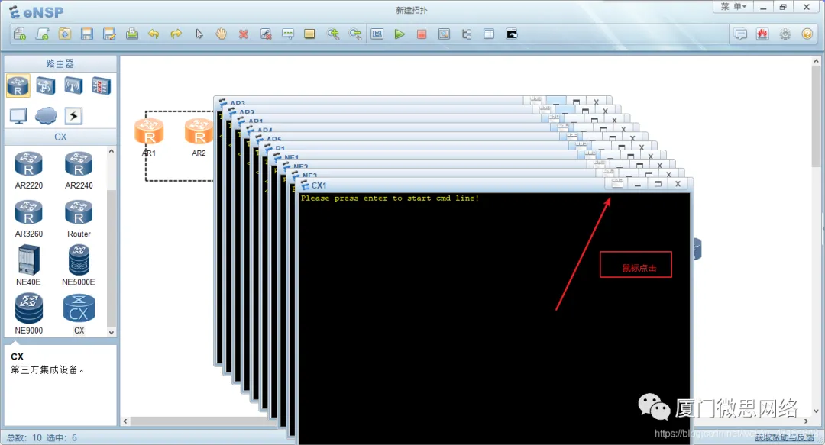This screenshot has height=445, width=825.
Task: Choose the CX device model
Action: [x=79, y=314]
